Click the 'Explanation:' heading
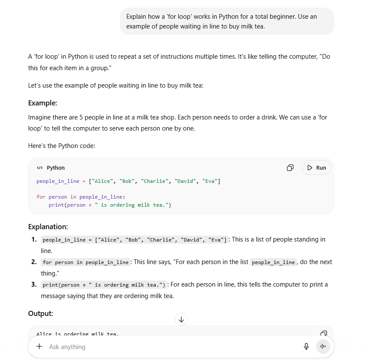This screenshot has height=361, width=367. [x=48, y=227]
